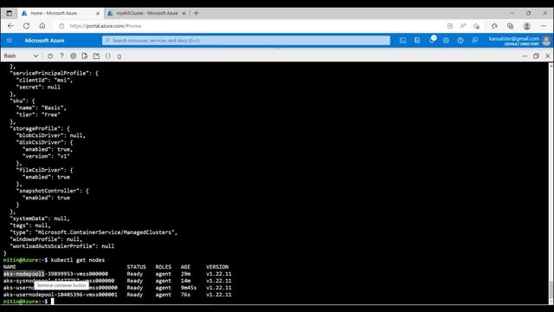This screenshot has width=554, height=312.
Task: Open the tab actions menu icon
Action: click(x=10, y=13)
